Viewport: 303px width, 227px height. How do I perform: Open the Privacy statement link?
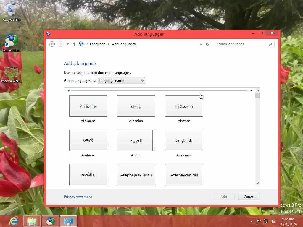(78, 197)
